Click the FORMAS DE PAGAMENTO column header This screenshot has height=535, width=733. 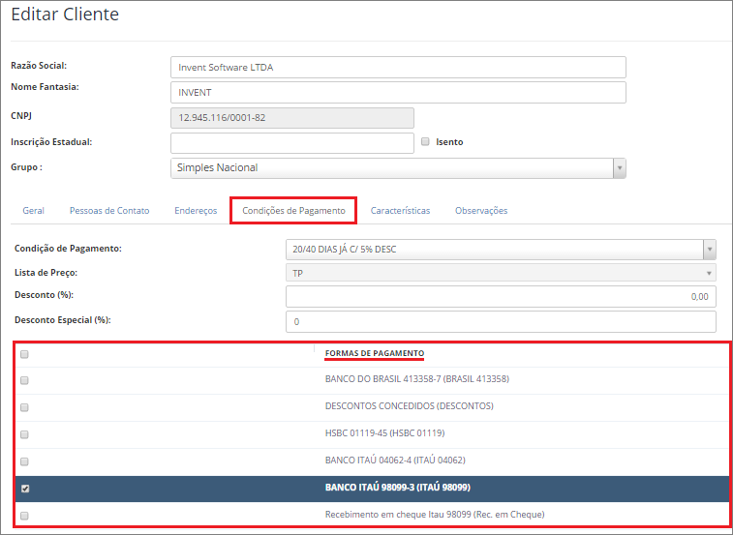(x=375, y=353)
